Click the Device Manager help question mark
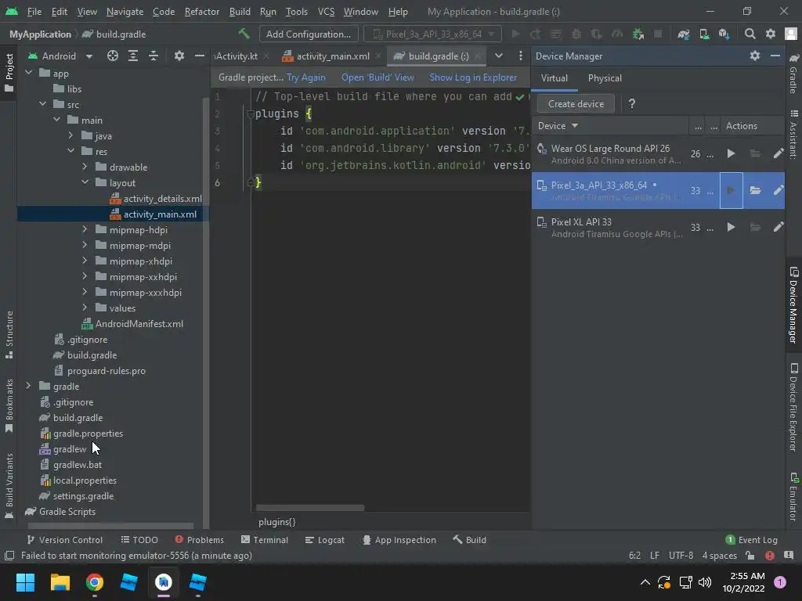This screenshot has width=802, height=601. click(x=632, y=104)
